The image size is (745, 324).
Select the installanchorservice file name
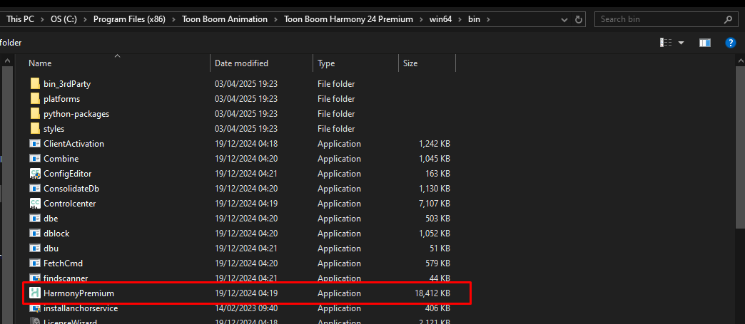coord(81,308)
